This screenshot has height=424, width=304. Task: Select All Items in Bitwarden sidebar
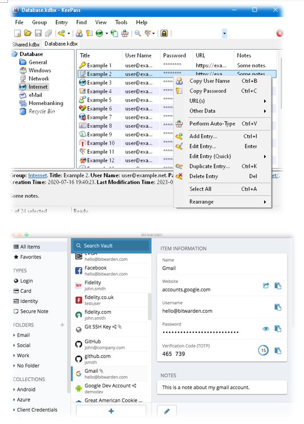pos(39,247)
